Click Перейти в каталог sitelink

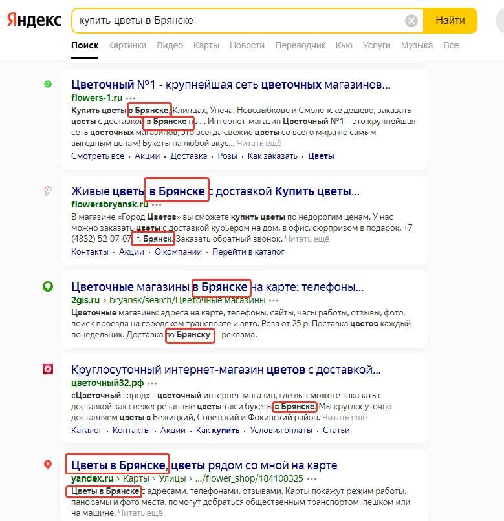click(x=248, y=251)
